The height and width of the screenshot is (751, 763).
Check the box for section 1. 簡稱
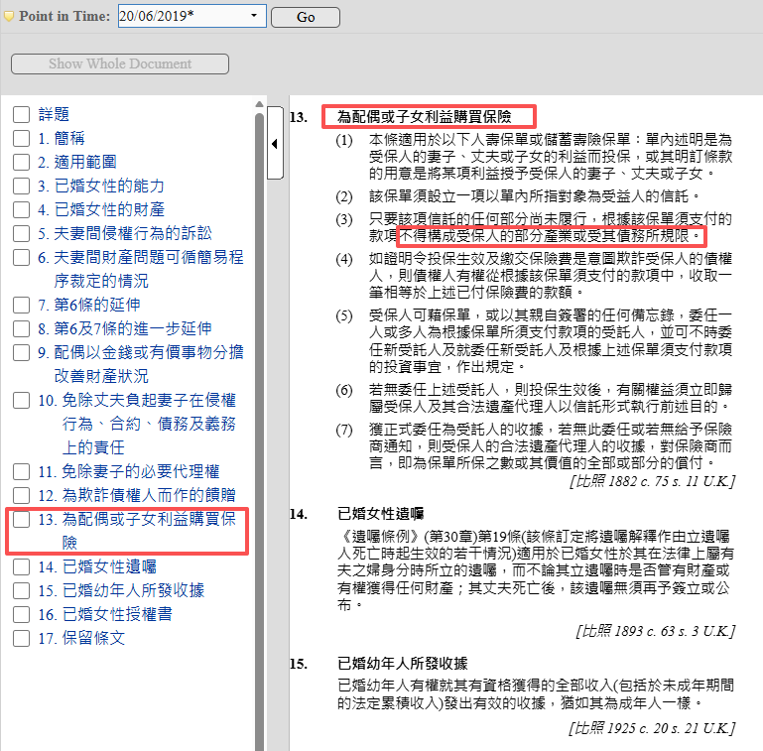point(21,138)
